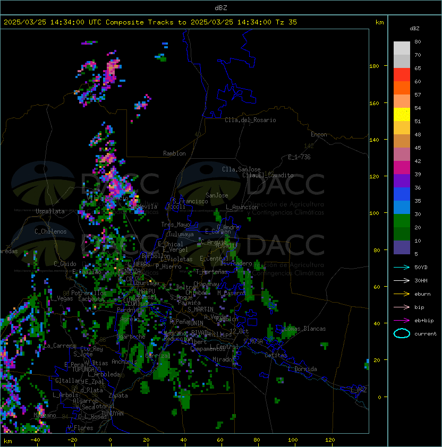Screen dimensions: 442x447
Task: Click the 'Composite Tracks' header text
Action: [140, 22]
